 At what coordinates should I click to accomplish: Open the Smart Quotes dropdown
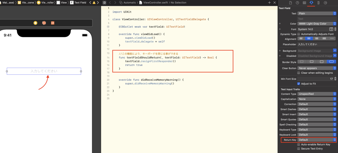[317, 119]
